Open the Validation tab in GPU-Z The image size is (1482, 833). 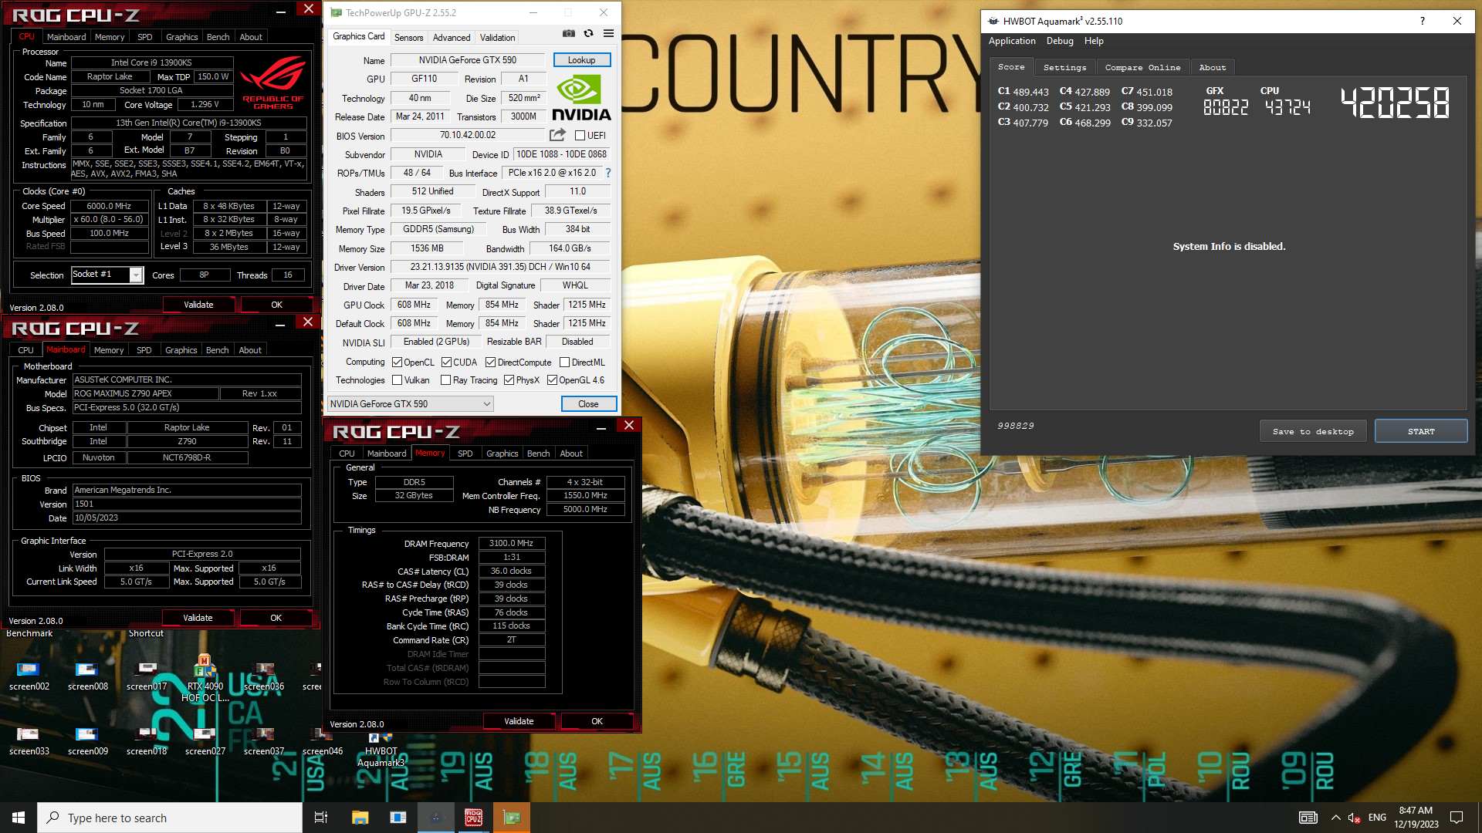point(497,37)
